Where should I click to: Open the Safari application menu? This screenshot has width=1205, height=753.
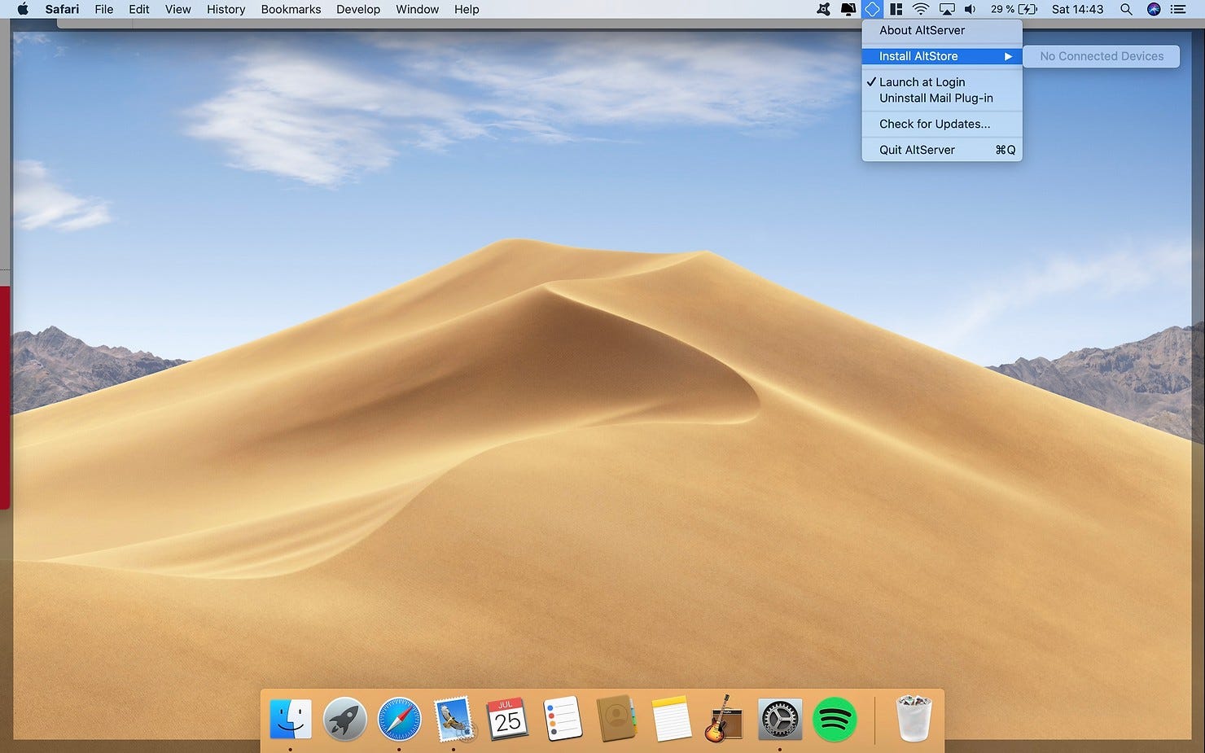click(62, 9)
